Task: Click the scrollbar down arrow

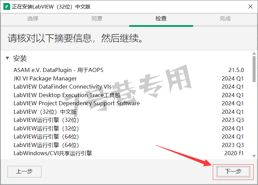Action: coord(254,156)
